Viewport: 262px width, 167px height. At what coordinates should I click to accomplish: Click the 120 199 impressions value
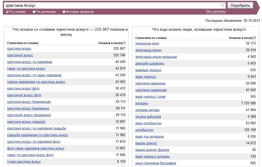coord(250,130)
